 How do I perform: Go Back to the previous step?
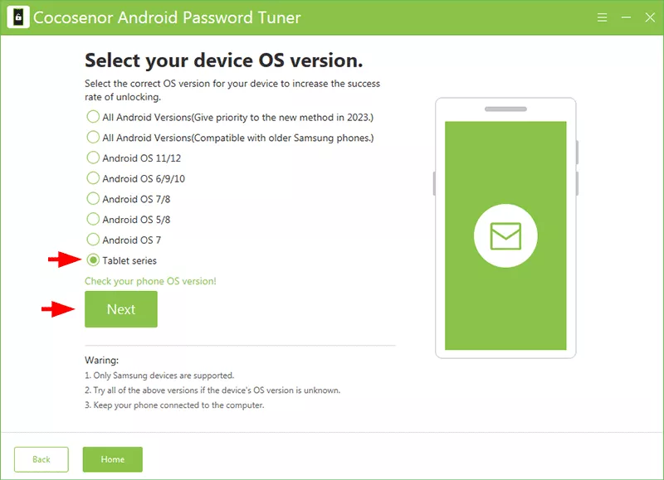[41, 459]
